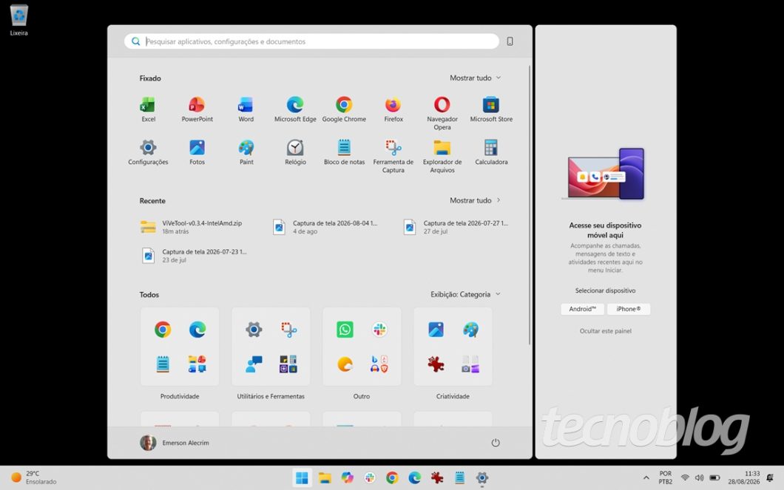The image size is (784, 490).
Task: Click the power button icon
Action: coord(496,443)
